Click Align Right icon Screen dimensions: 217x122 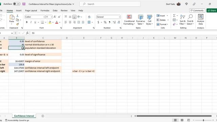(74, 22)
